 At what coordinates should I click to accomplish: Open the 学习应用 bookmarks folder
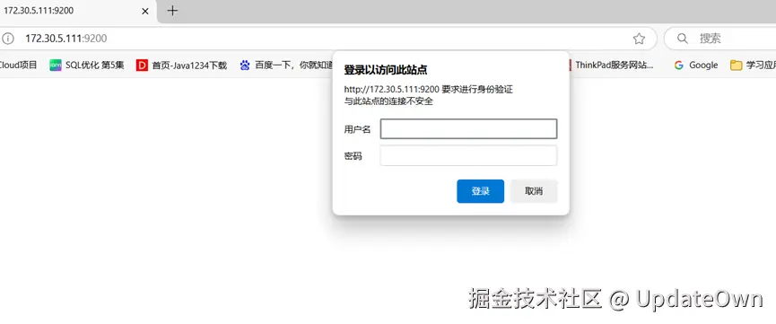point(753,65)
